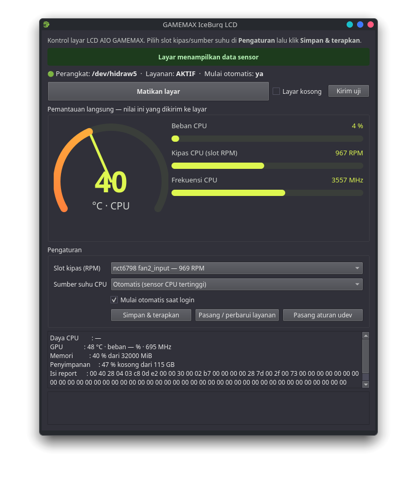Click the GAMEMAX IceBurg LCD window title

click(x=200, y=25)
